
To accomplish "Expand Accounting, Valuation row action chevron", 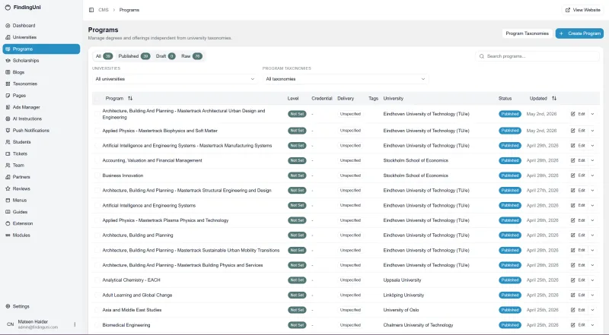I will (x=592, y=160).
